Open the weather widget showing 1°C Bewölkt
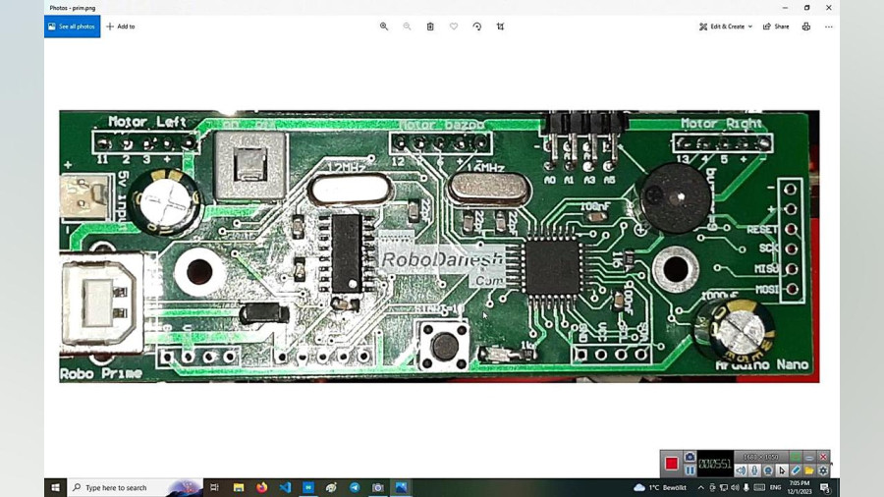 (660, 487)
